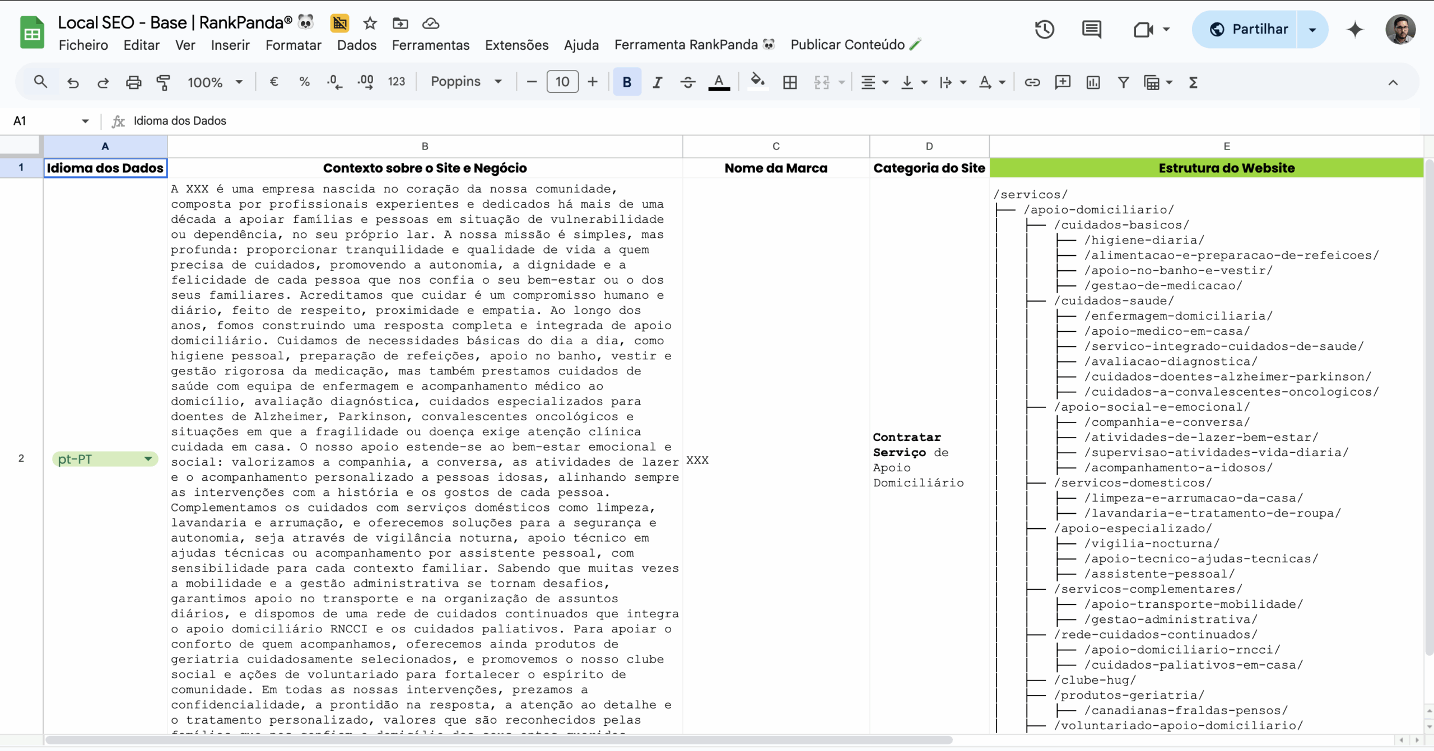The height and width of the screenshot is (751, 1434).
Task: Decrease decimal places
Action: click(334, 82)
